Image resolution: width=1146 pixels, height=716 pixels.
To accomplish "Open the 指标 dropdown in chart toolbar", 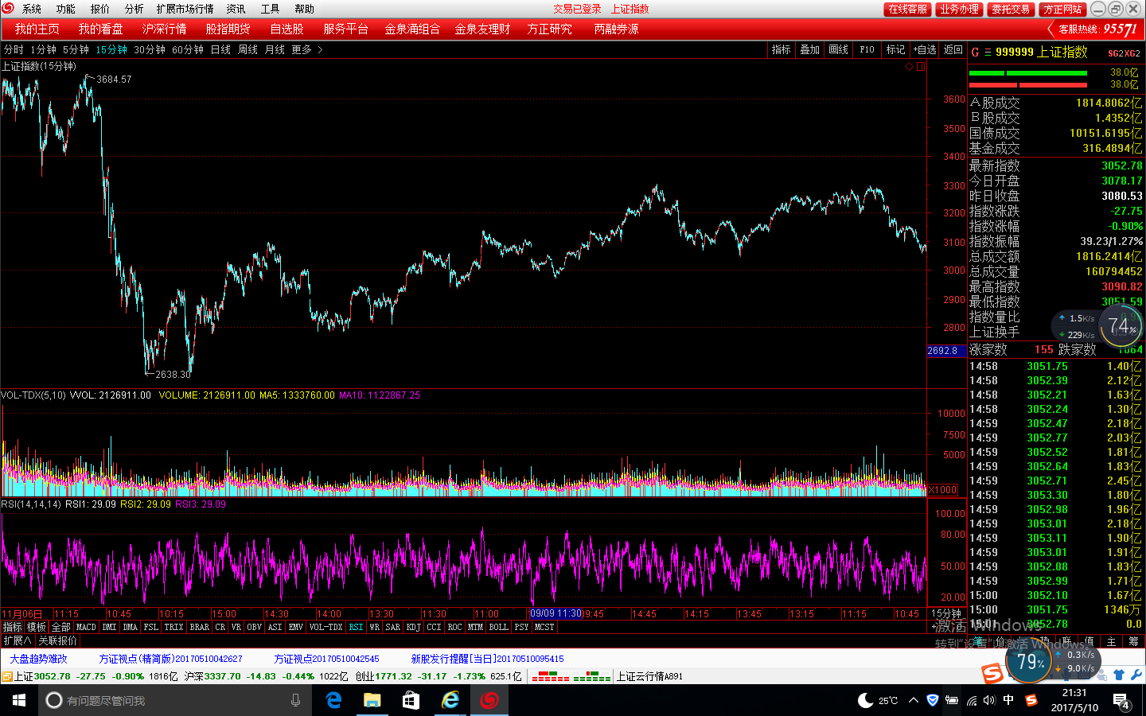I will click(782, 49).
